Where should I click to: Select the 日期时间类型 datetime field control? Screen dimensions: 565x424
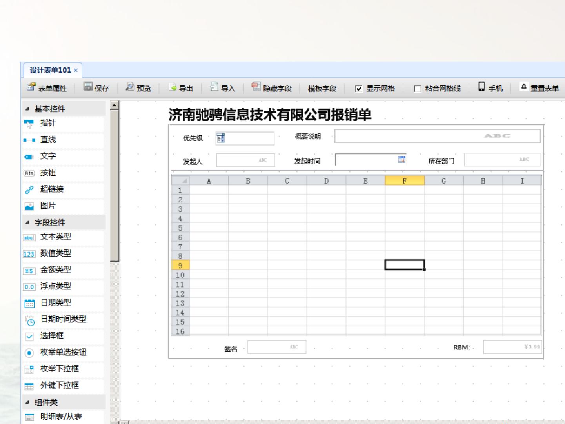click(64, 319)
